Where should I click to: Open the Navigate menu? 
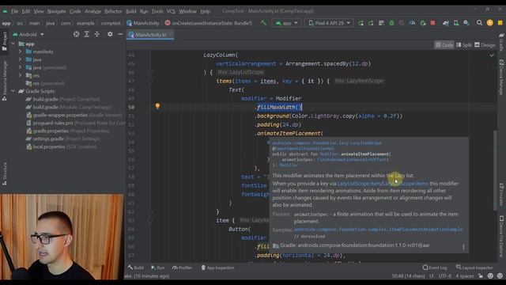click(56, 11)
